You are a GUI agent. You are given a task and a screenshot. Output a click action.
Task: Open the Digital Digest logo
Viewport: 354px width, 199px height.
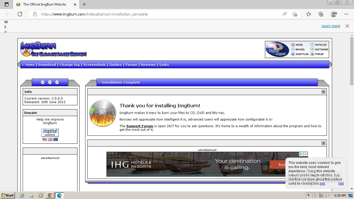click(x=277, y=49)
